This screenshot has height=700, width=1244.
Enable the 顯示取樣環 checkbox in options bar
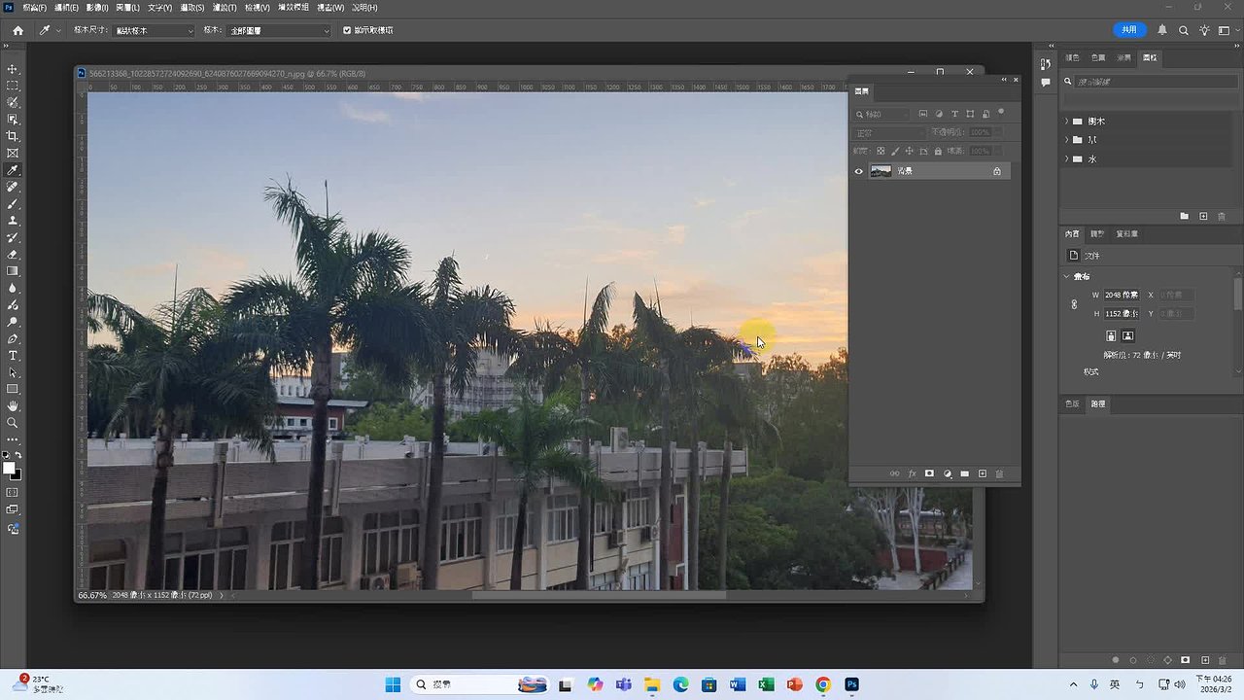pos(347,30)
